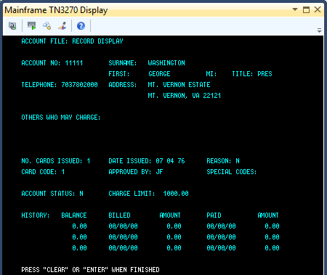The image size is (327, 275).
Task: Click the 'NO. CARDS ISSUED: 1' field
Action: [x=56, y=161]
